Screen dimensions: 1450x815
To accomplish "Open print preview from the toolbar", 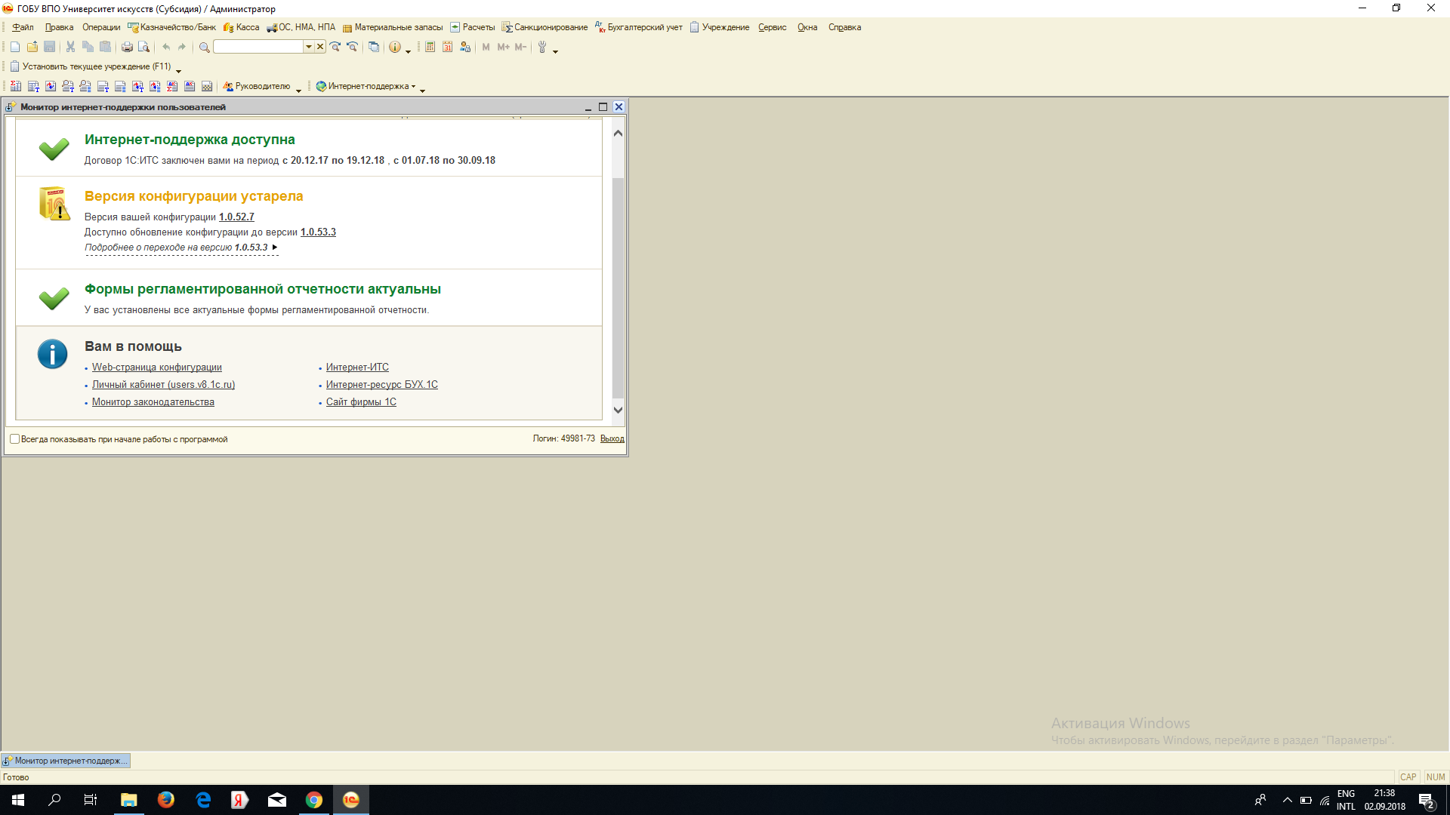I will click(143, 47).
